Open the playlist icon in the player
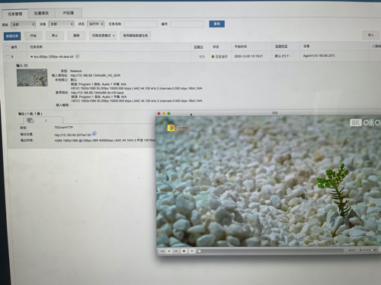381x285 pixels. [x=192, y=251]
